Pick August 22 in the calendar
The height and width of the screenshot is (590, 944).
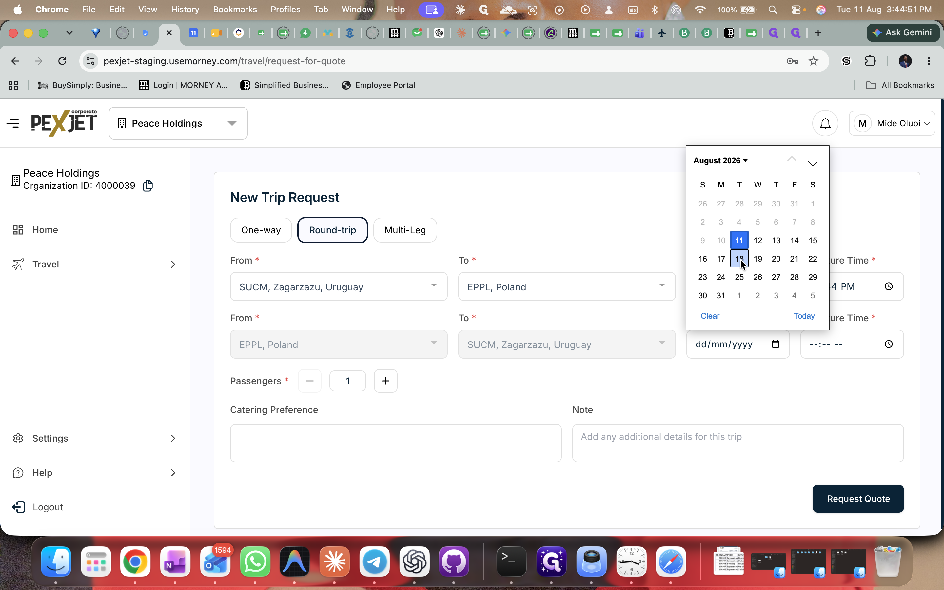tap(813, 259)
